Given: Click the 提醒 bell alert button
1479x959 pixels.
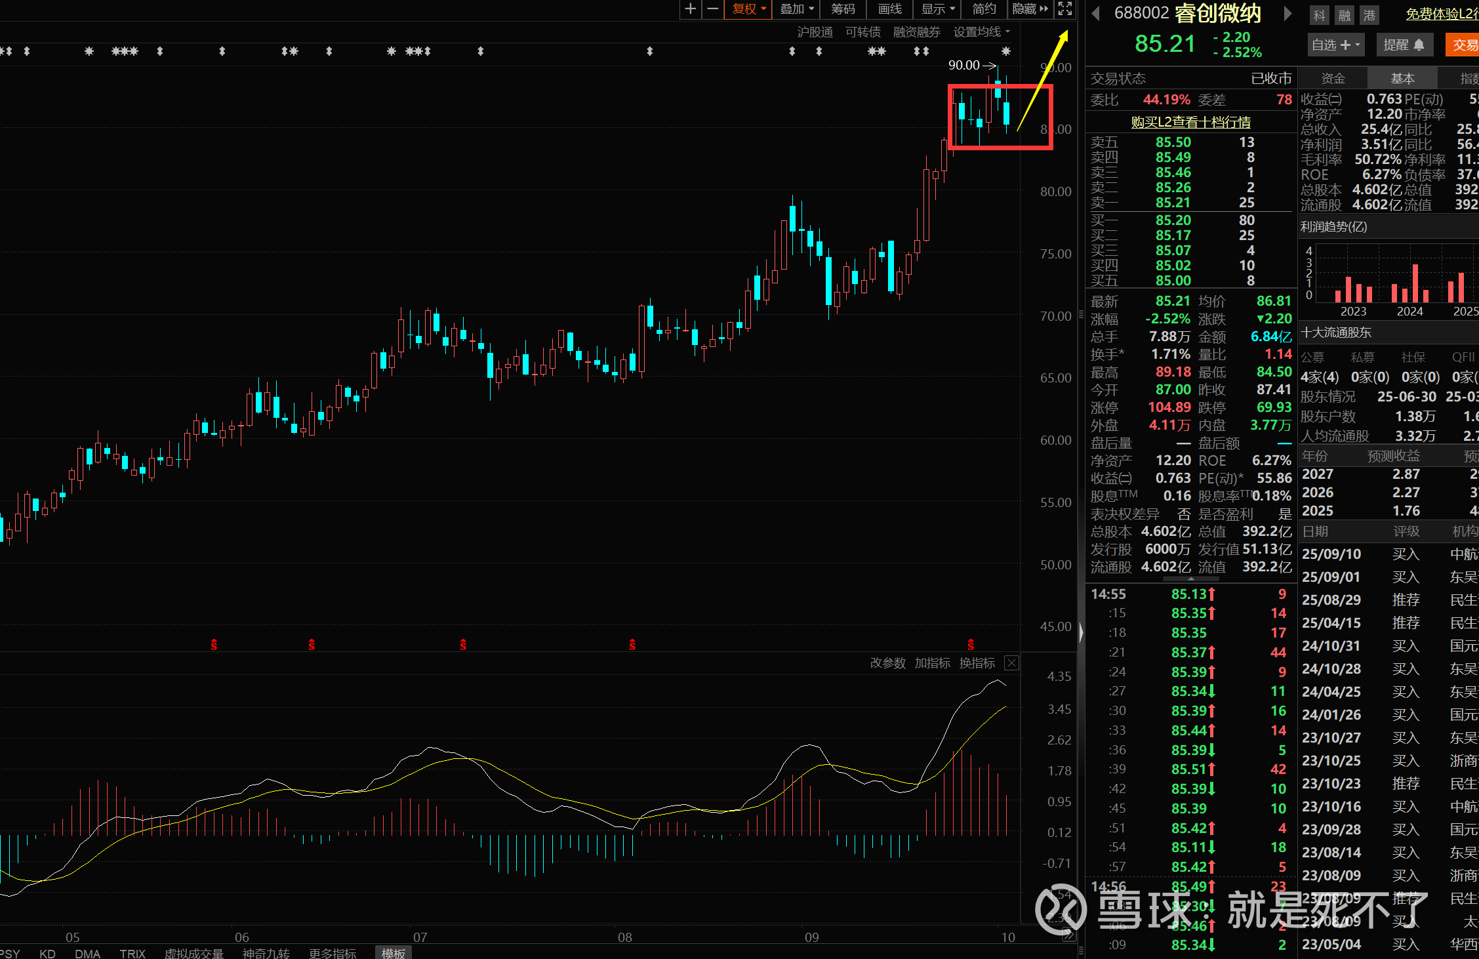Looking at the screenshot, I should [1404, 45].
